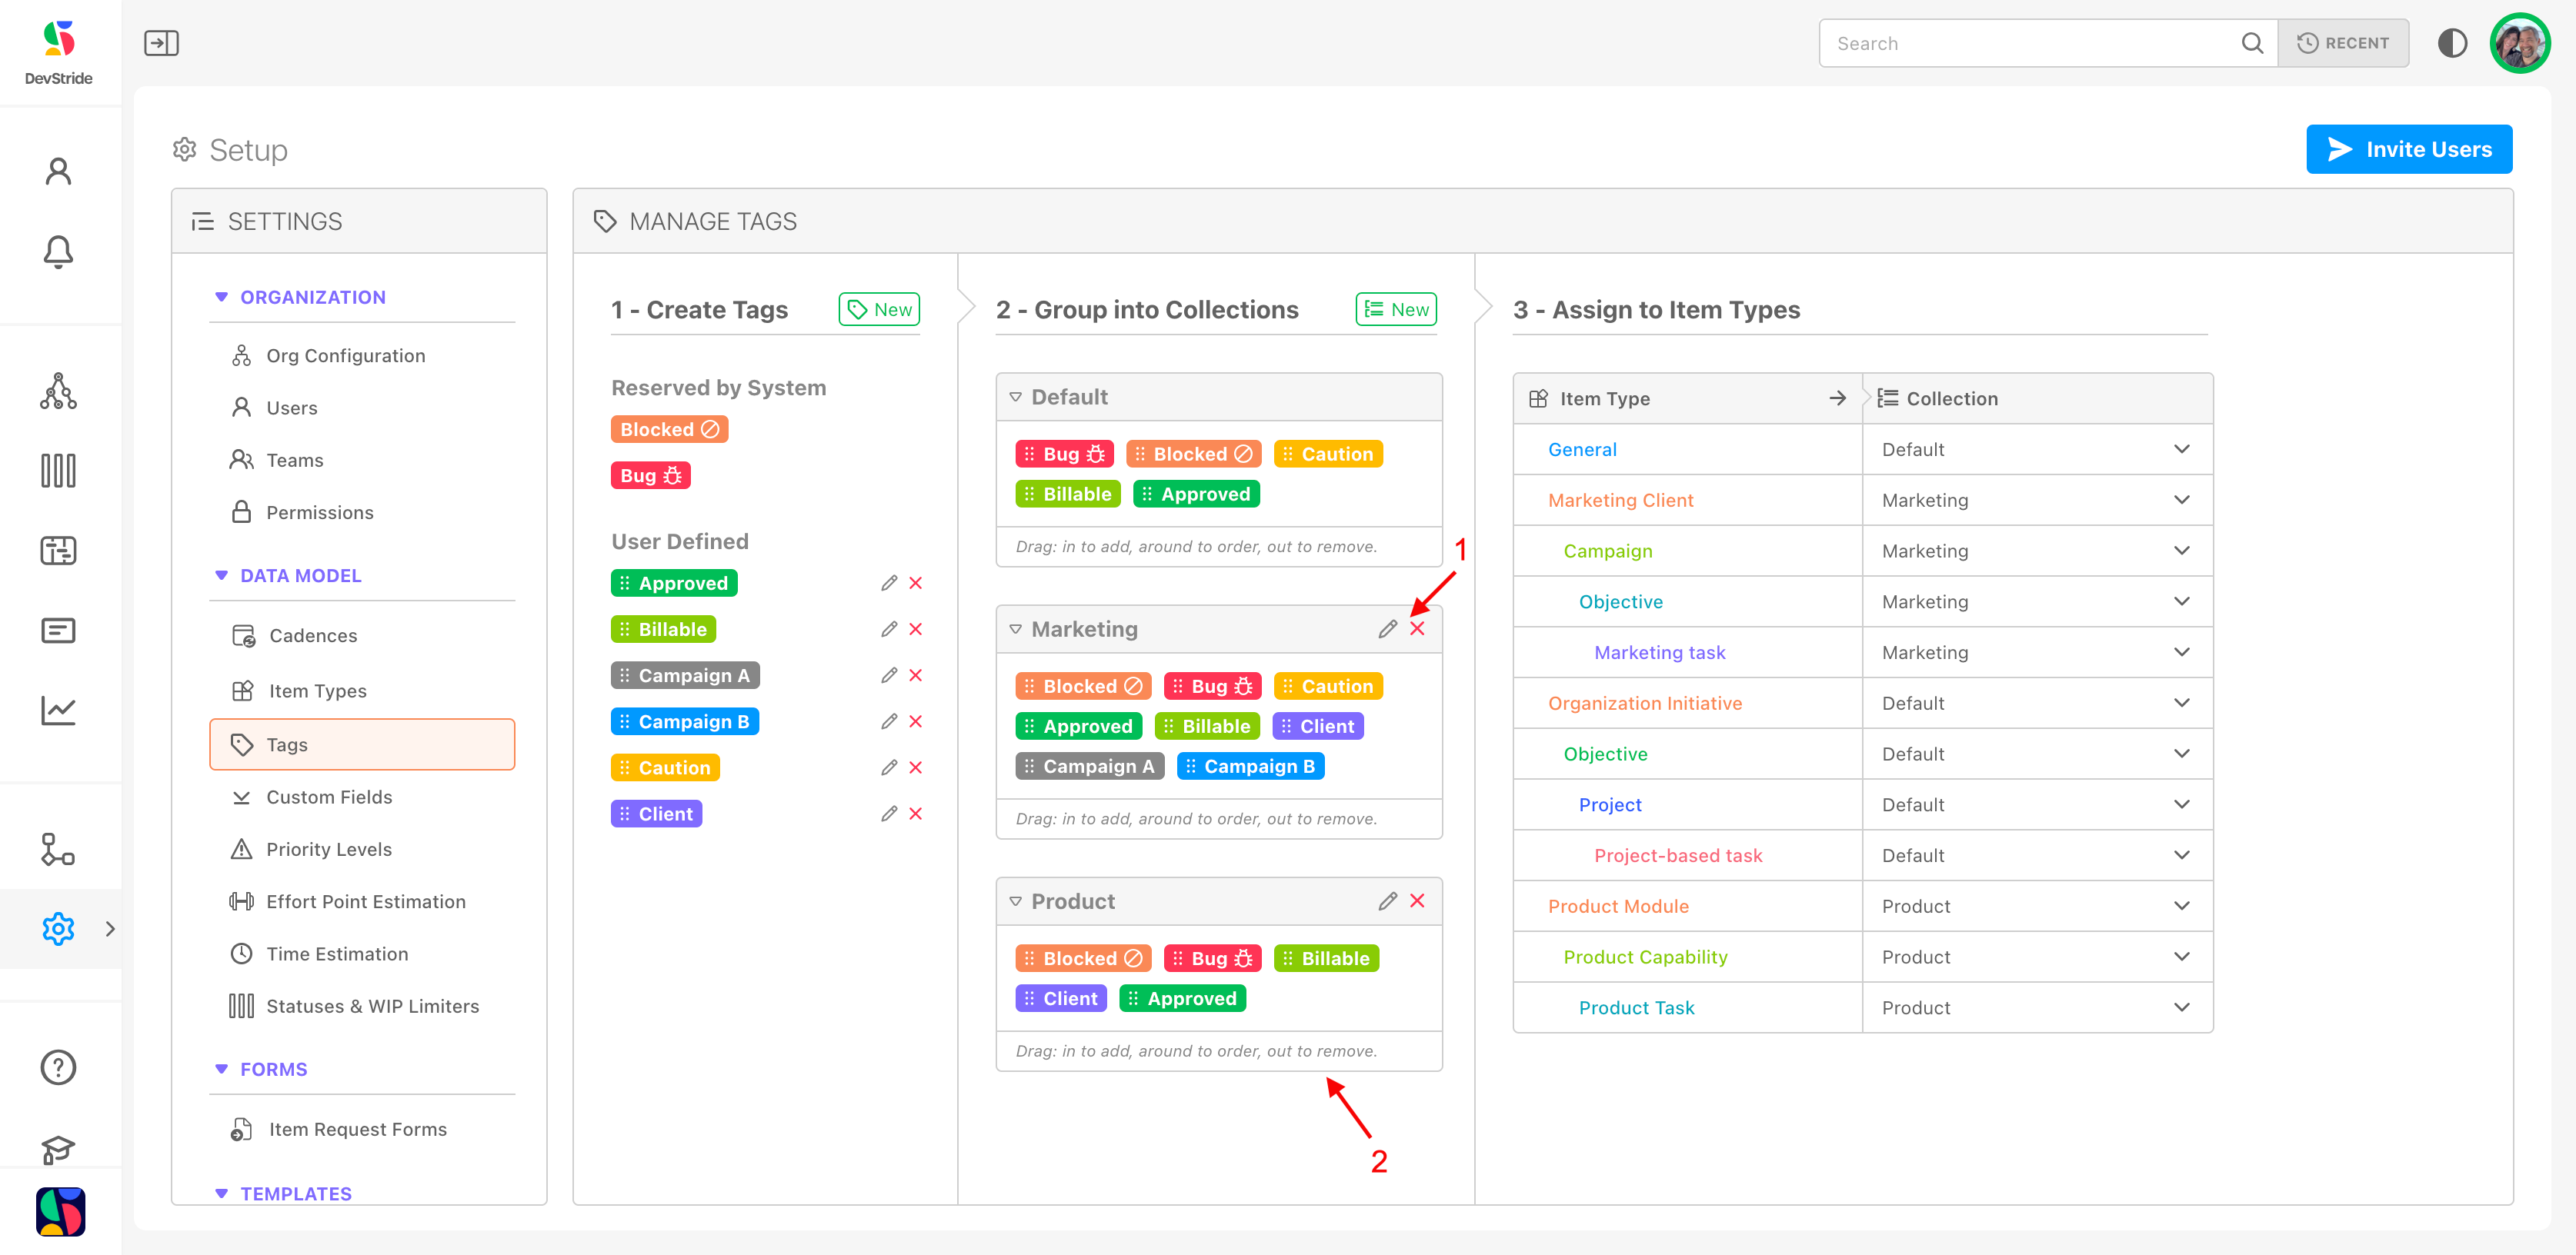Open Item Types settings page
This screenshot has height=1255, width=2576.
coord(317,691)
